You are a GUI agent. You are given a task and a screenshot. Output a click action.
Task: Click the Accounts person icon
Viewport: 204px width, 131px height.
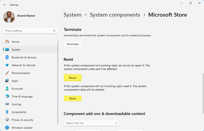click(7, 89)
